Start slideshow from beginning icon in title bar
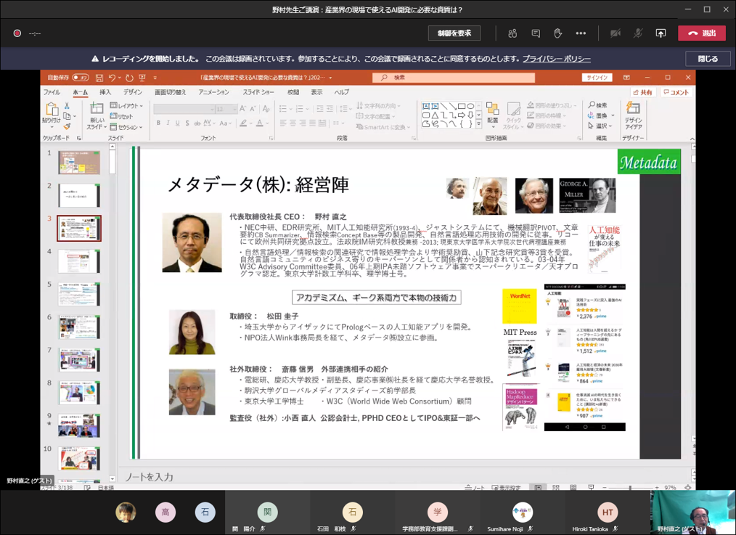Viewport: 736px width, 535px height. coord(142,78)
